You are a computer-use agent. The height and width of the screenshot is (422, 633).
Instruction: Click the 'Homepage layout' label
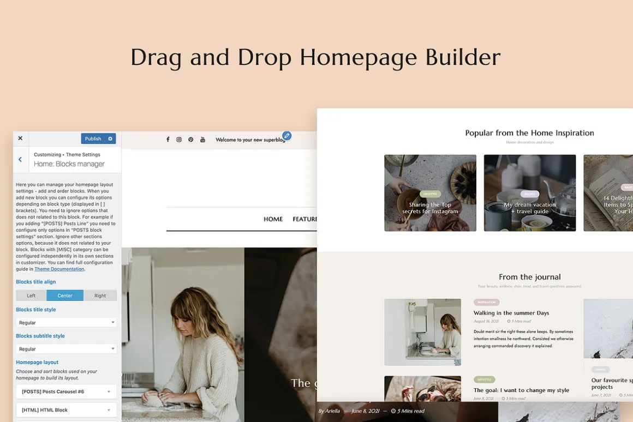click(37, 362)
